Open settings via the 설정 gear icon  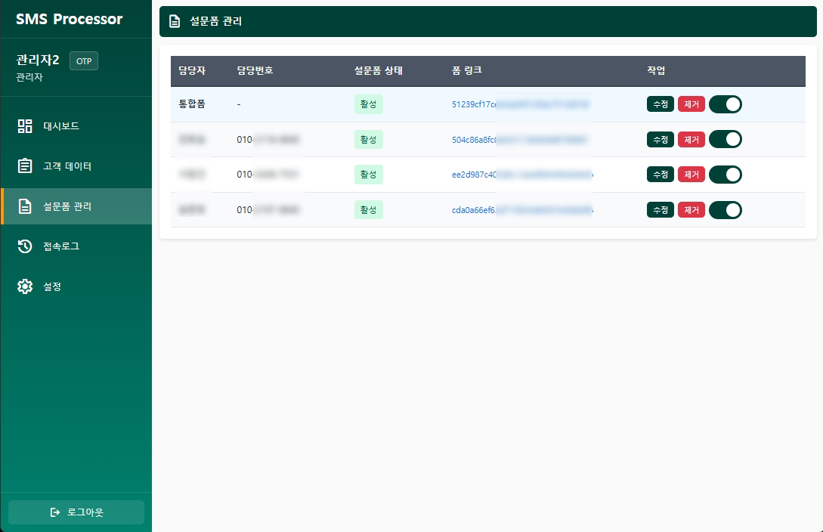pyautogui.click(x=25, y=286)
